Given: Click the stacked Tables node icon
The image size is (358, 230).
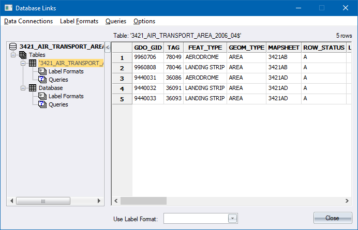Looking at the screenshot, I should 22,55.
